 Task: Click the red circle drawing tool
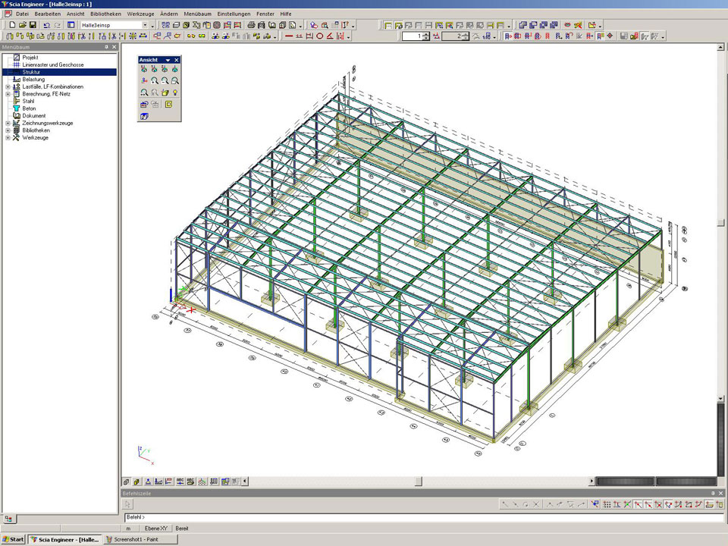pos(319,36)
